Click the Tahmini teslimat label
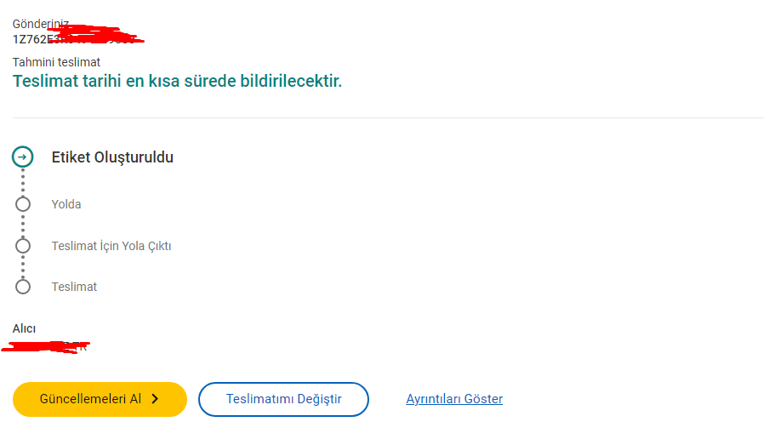775x439 pixels. pyautogui.click(x=56, y=62)
